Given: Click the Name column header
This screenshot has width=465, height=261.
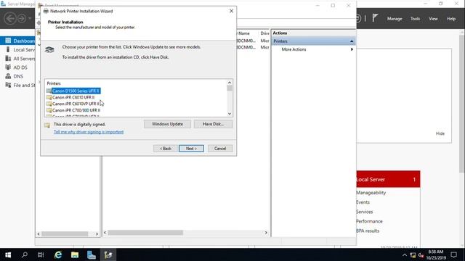Looking at the screenshot, I should [x=244, y=33].
